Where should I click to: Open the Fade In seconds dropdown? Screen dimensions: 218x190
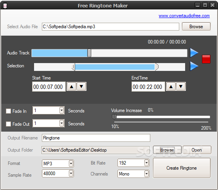click(61, 110)
